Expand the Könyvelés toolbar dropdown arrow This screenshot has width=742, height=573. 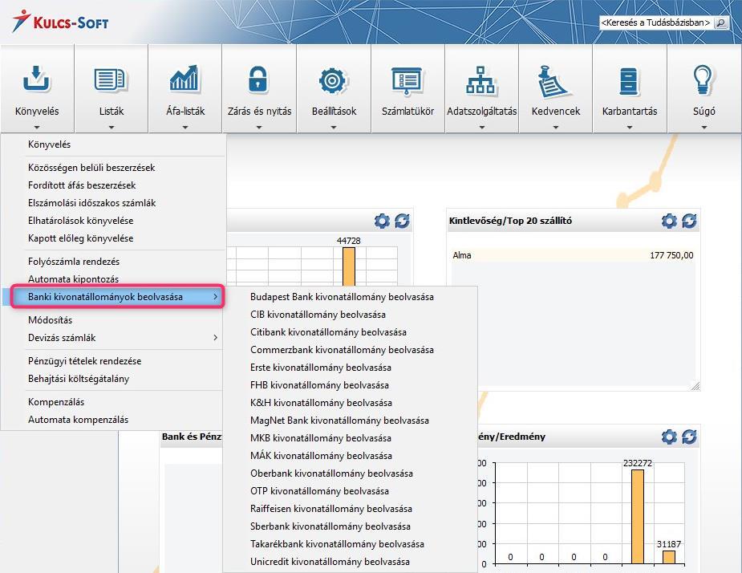coord(37,128)
